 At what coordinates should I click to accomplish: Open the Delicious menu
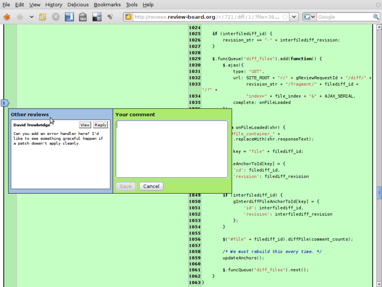(x=78, y=4)
